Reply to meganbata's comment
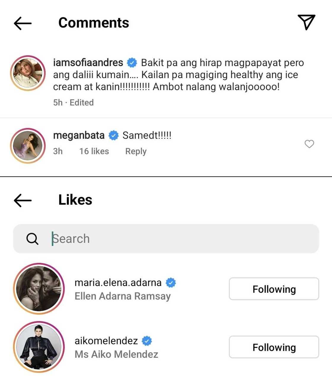Image resolution: width=332 pixels, height=377 pixels. (136, 151)
